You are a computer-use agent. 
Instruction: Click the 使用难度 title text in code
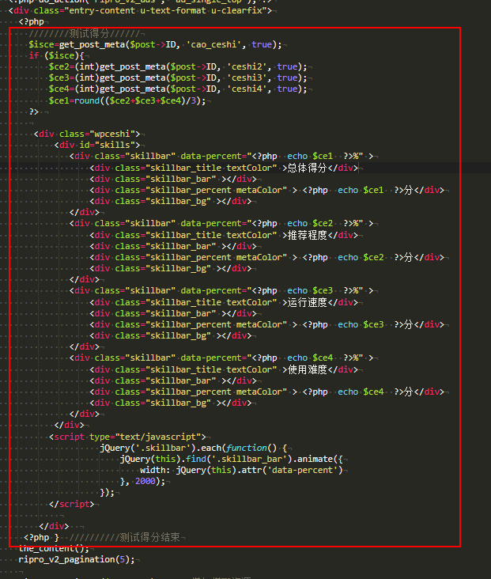[x=307, y=369]
